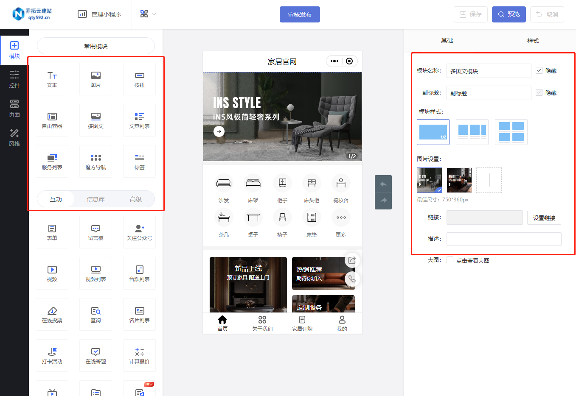The image size is (576, 396).
Task: Open the 控件 controls sidebar panel
Action: [14, 79]
